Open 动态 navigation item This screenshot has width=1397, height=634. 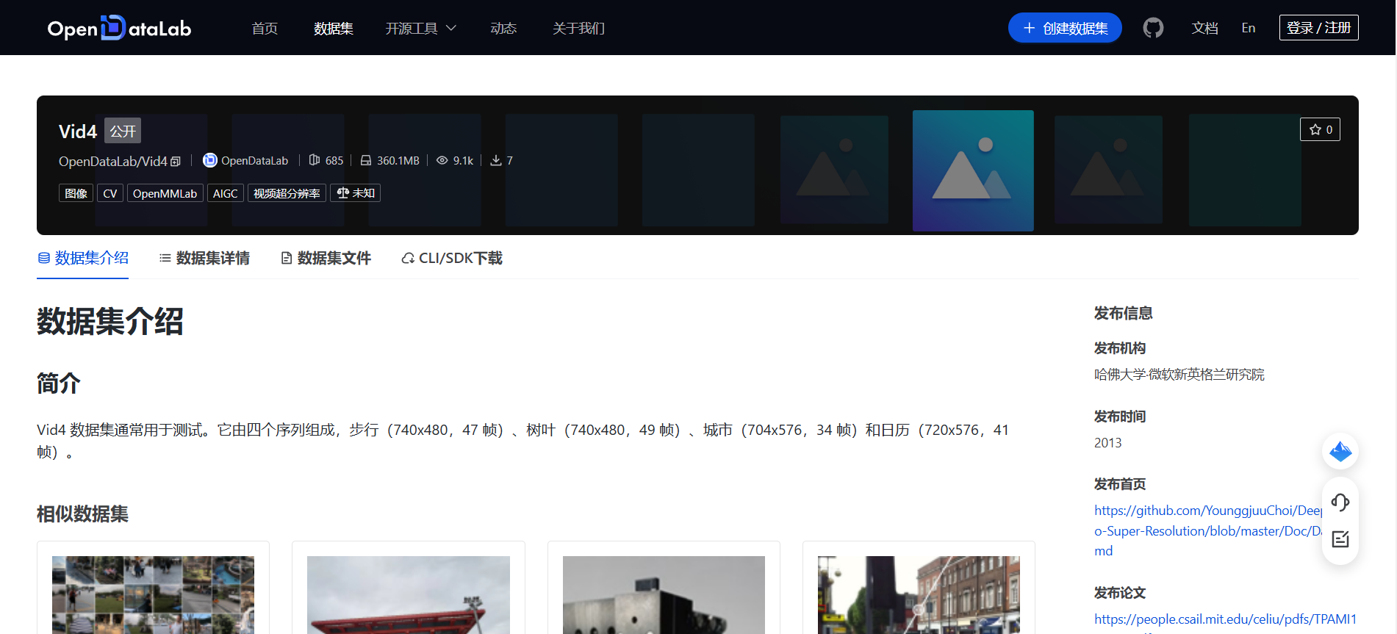(503, 28)
